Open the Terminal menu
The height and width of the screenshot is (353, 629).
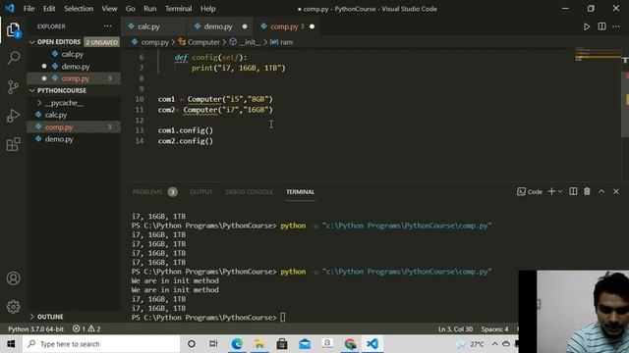178,9
